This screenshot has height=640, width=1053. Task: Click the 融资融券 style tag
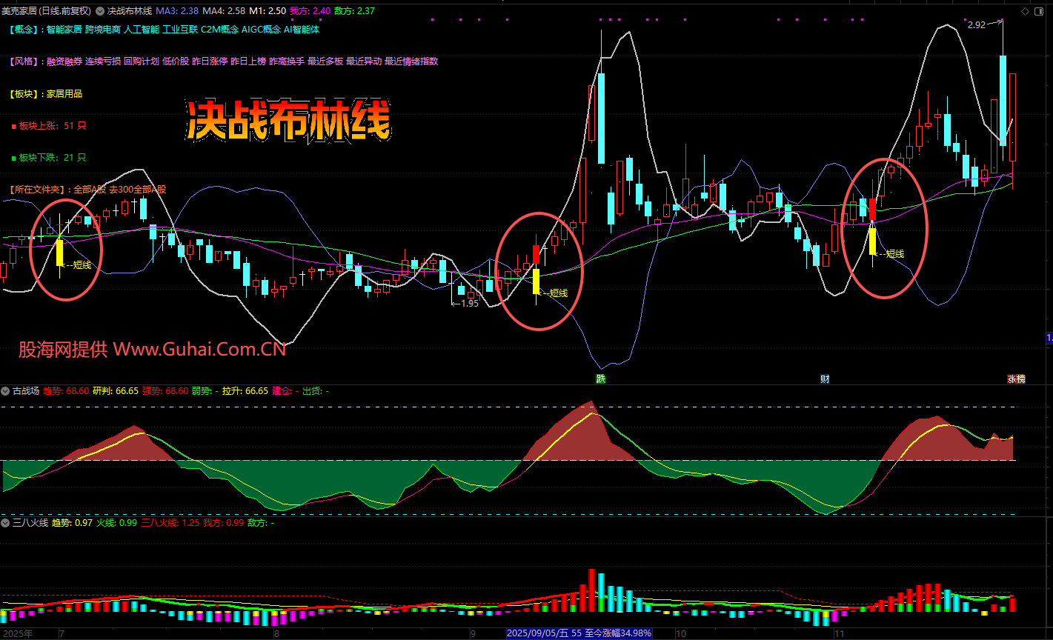click(64, 61)
